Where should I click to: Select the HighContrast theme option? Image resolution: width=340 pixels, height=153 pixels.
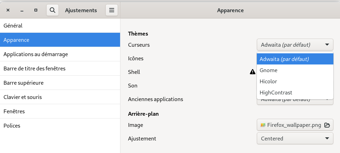pos(276,92)
